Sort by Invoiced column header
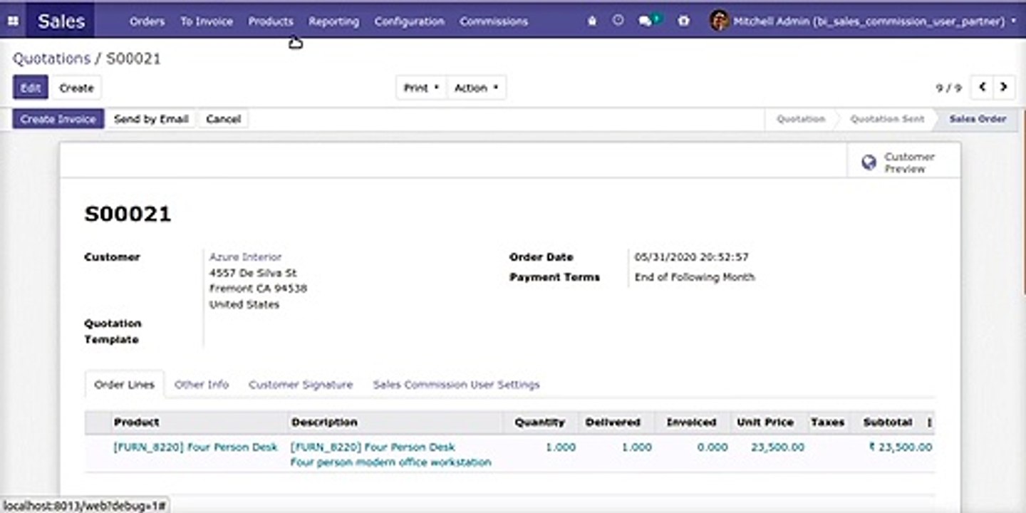1026x513 pixels. pos(691,422)
